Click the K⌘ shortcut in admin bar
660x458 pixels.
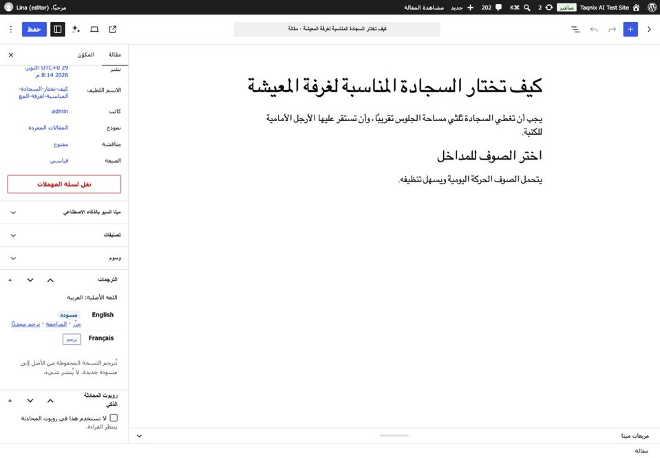pos(514,7)
